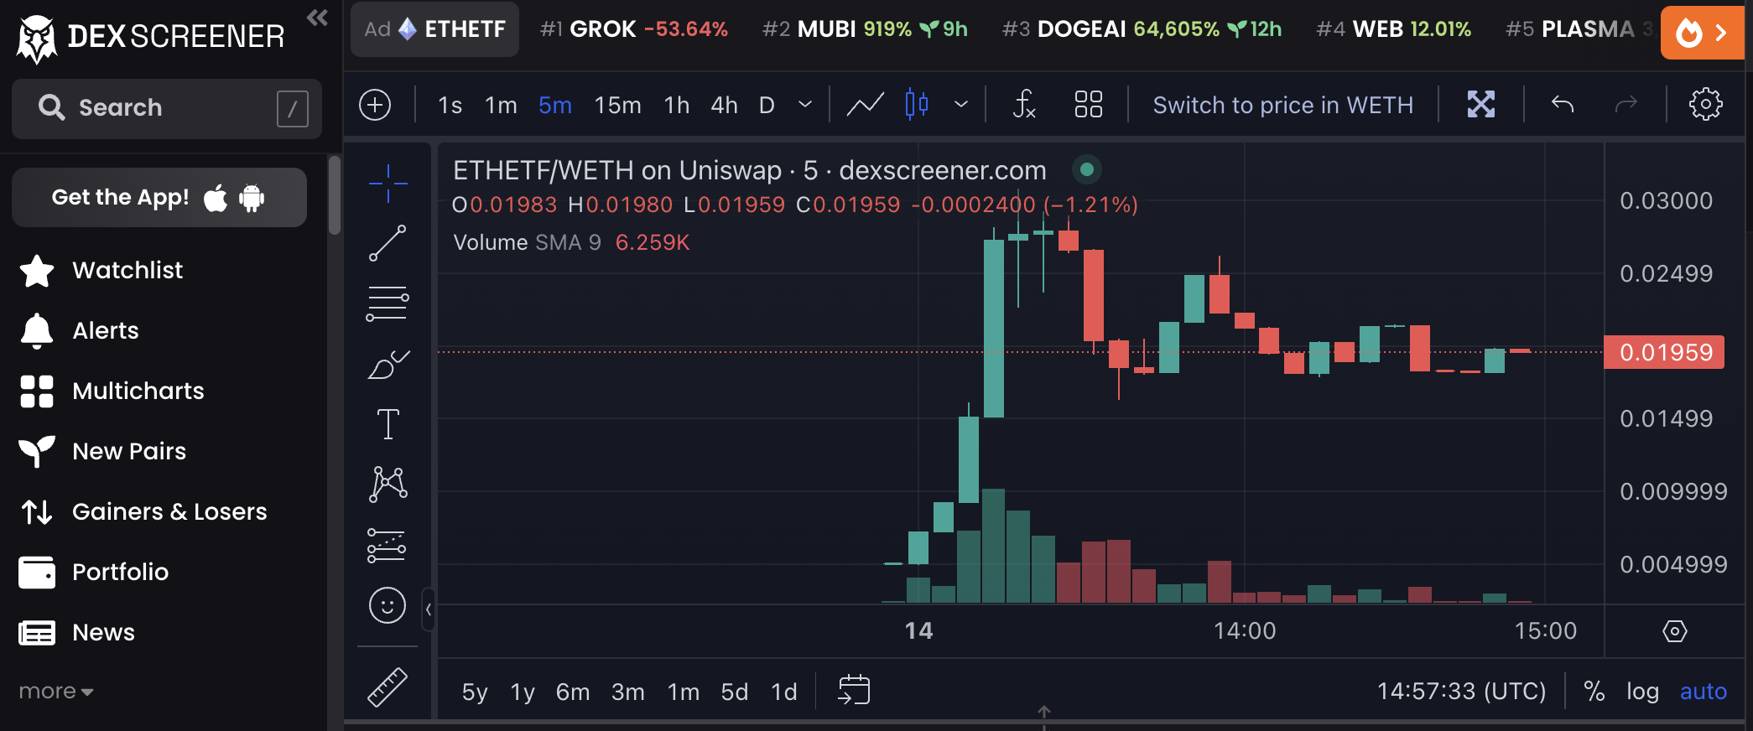Image resolution: width=1753 pixels, height=731 pixels.
Task: Click the Get the App button
Action: (159, 197)
